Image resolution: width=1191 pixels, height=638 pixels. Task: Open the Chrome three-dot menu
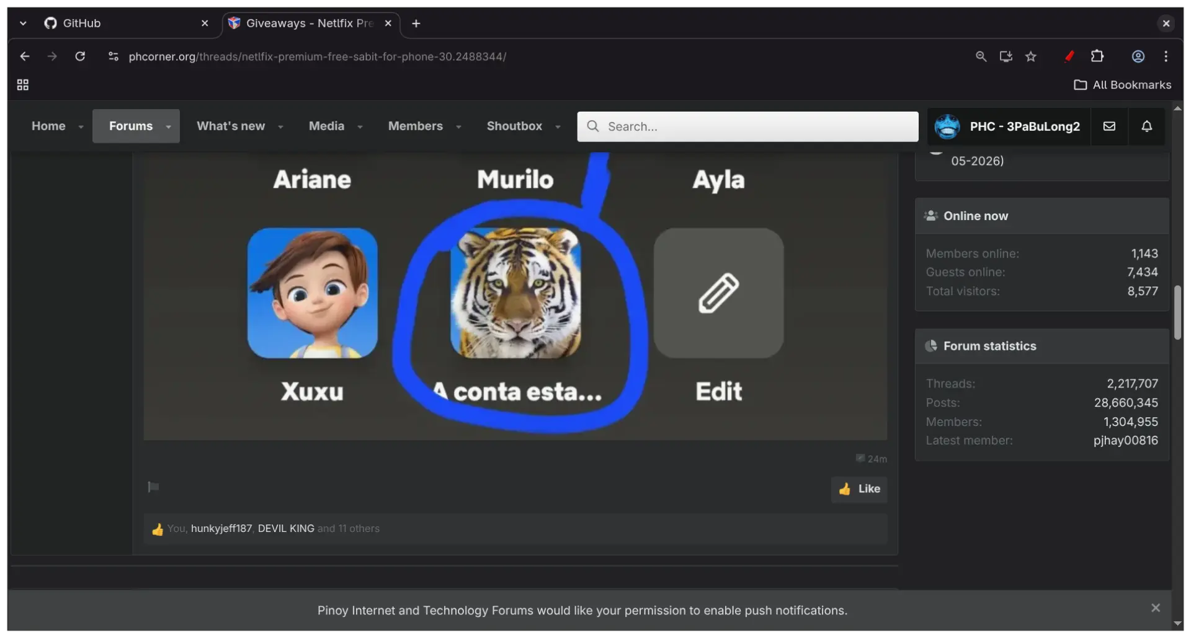pos(1166,56)
